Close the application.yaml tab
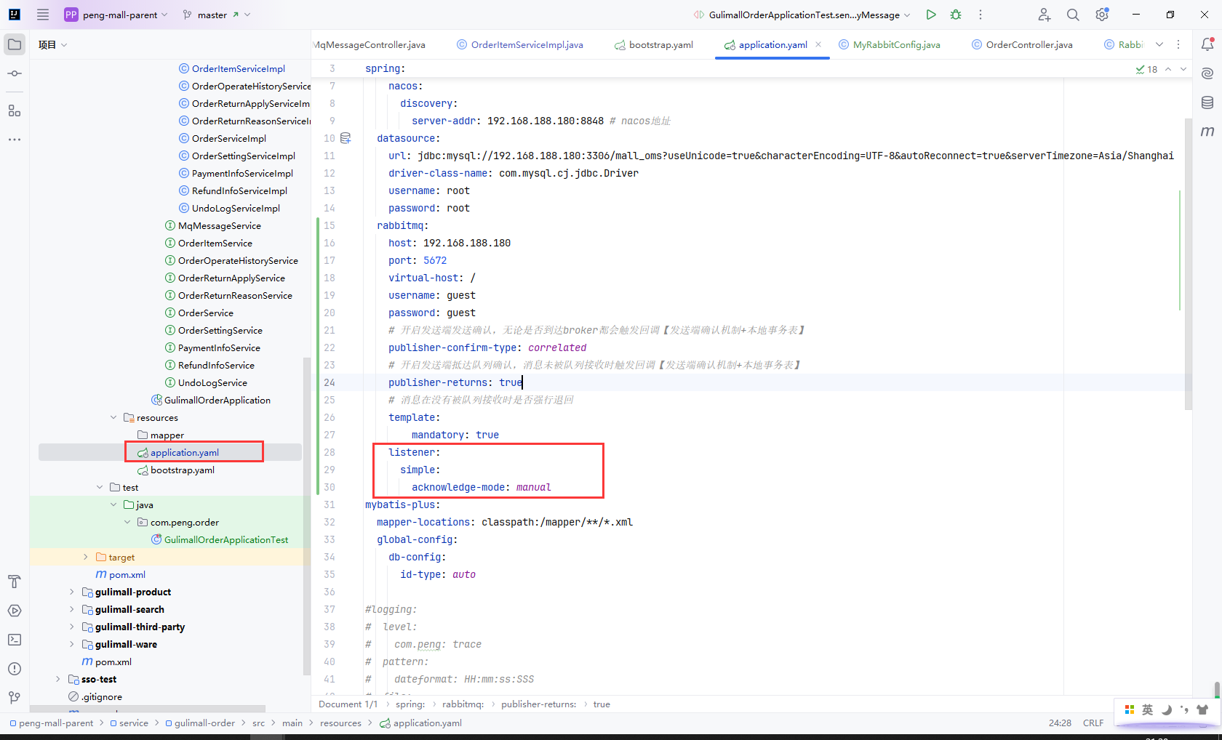Screen dimensions: 1222x740 (x=818, y=44)
